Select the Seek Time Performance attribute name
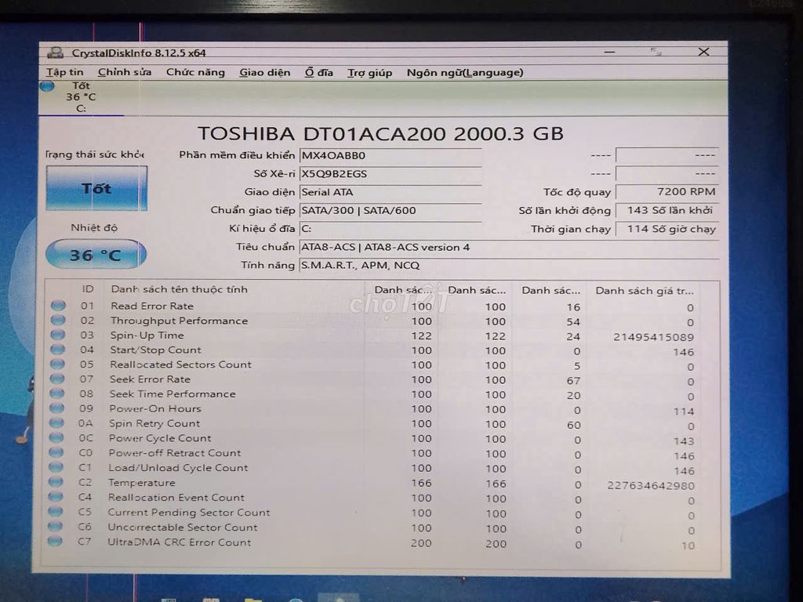 [173, 394]
